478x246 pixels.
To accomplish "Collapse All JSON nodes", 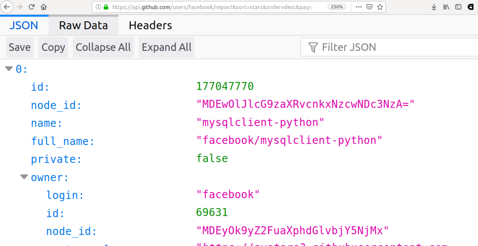I will (103, 47).
